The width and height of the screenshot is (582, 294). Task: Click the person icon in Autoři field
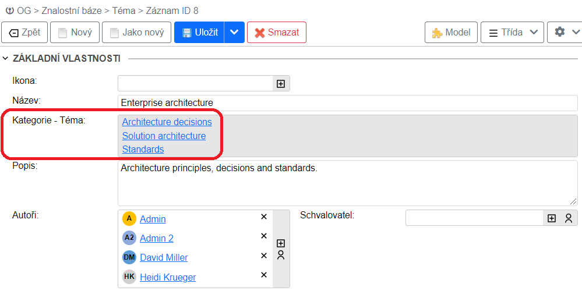tap(281, 255)
